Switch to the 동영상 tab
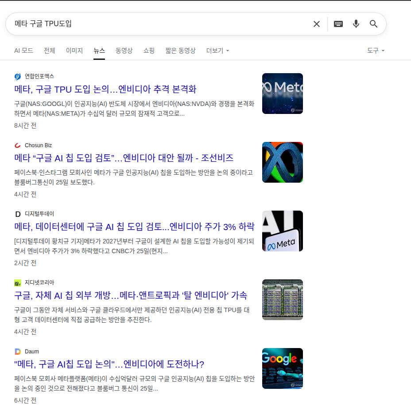The image size is (411, 411). [124, 51]
